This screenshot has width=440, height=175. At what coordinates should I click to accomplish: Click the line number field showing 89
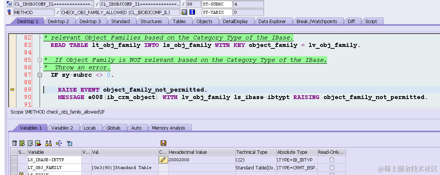(193, 4)
